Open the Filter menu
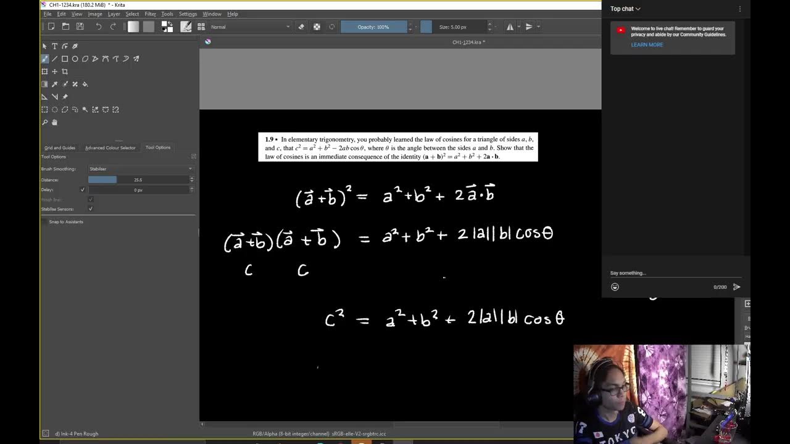Viewport: 790px width, 444px height. pos(150,14)
